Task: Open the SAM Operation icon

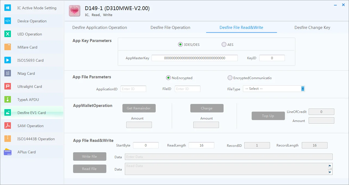Action: (x=8, y=126)
